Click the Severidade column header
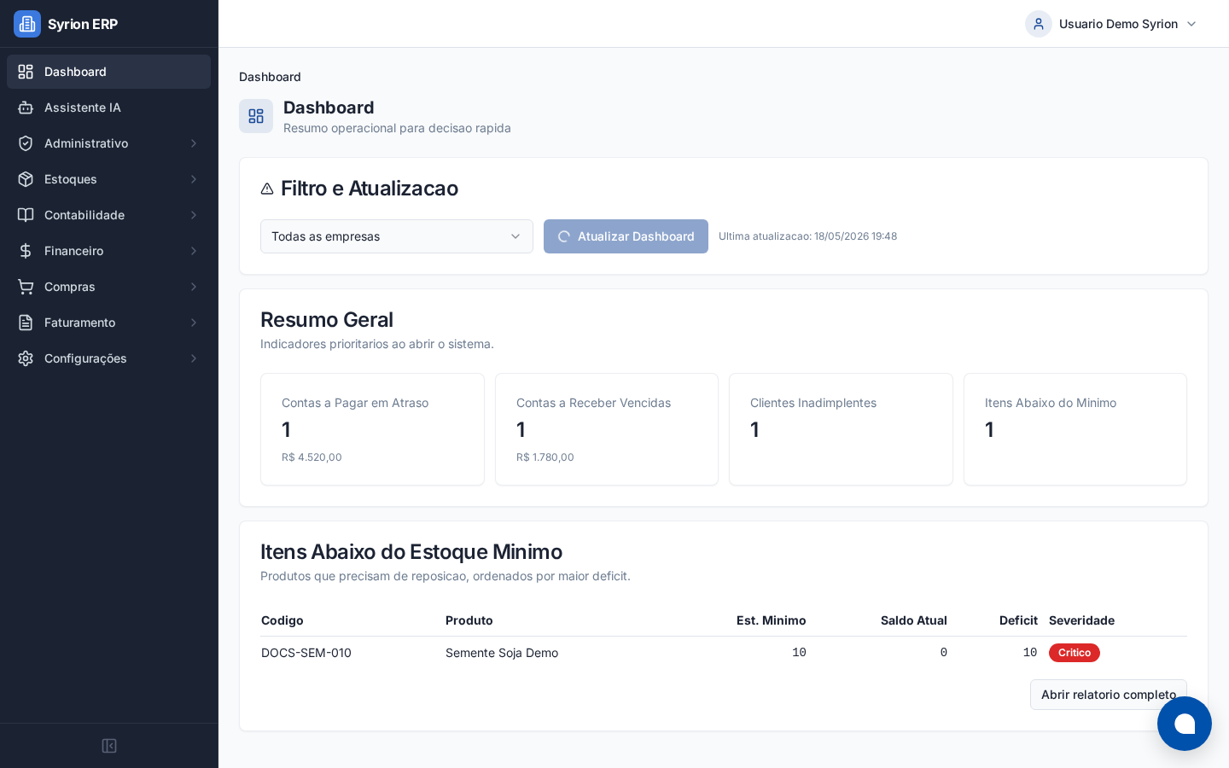 coord(1081,620)
